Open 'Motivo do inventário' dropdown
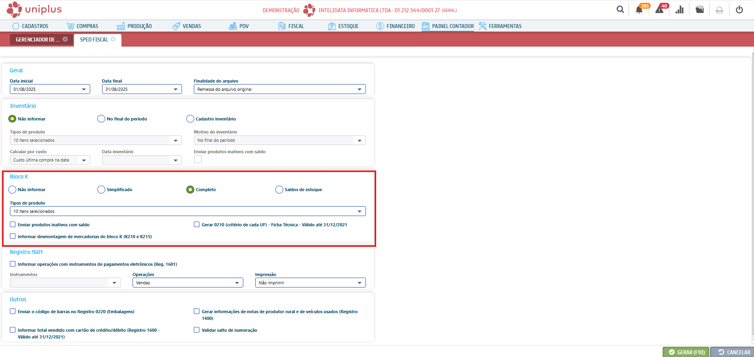 click(x=280, y=140)
